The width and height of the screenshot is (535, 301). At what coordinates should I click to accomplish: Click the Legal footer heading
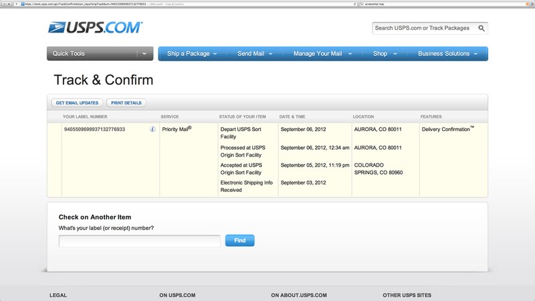point(58,295)
